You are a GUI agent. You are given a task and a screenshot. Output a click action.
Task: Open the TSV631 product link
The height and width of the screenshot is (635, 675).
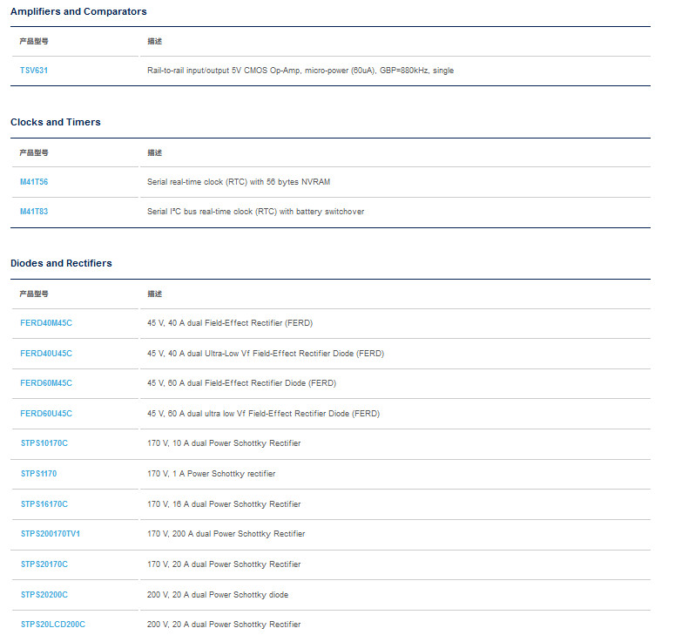click(34, 71)
